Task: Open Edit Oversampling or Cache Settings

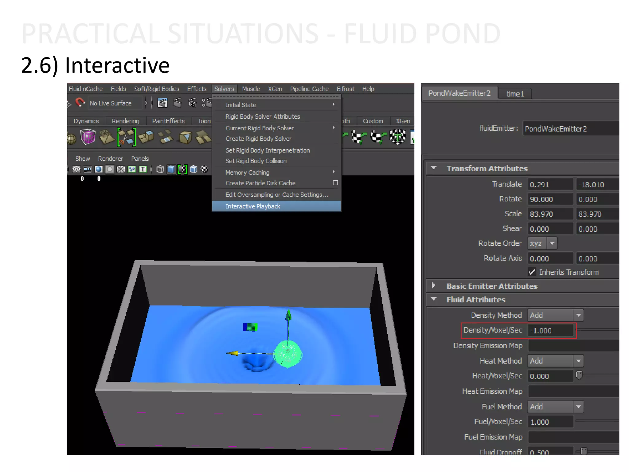Action: click(276, 195)
